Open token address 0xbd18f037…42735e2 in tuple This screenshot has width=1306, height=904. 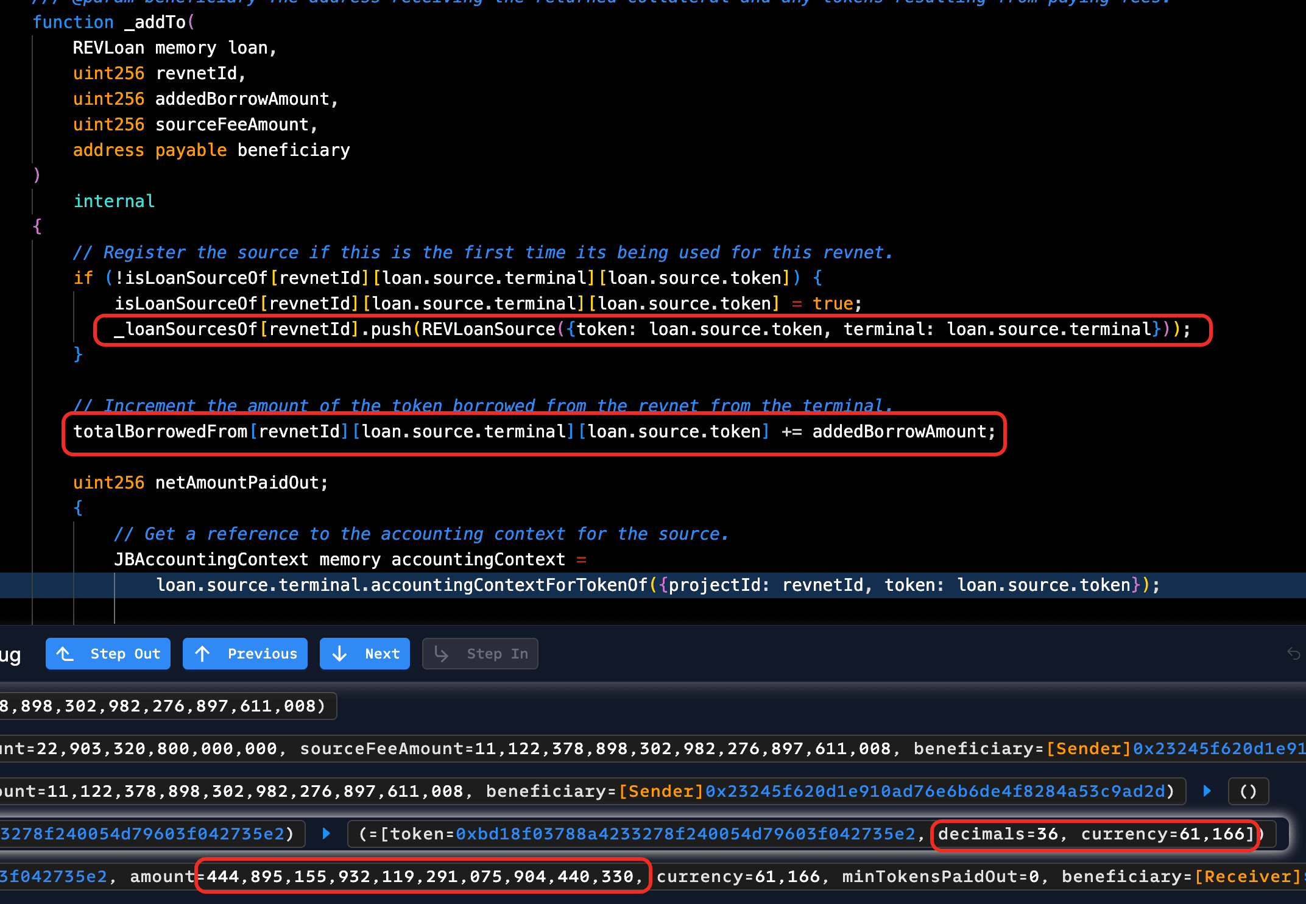685,833
